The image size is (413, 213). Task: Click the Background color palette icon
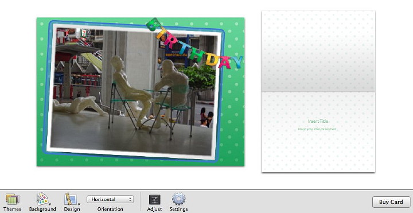pos(42,199)
